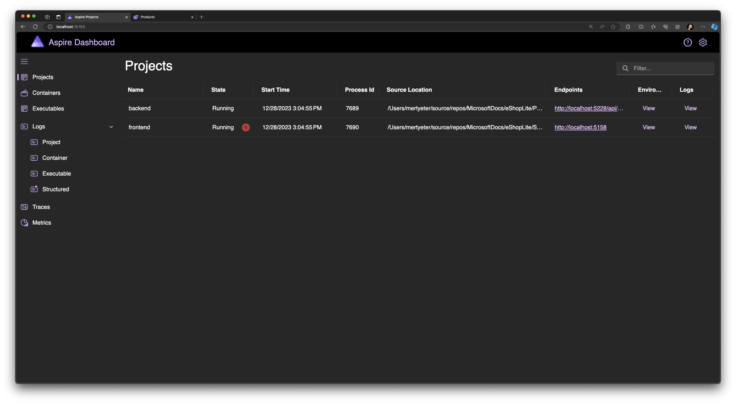View logs for frontend project
736x404 pixels.
pos(690,127)
